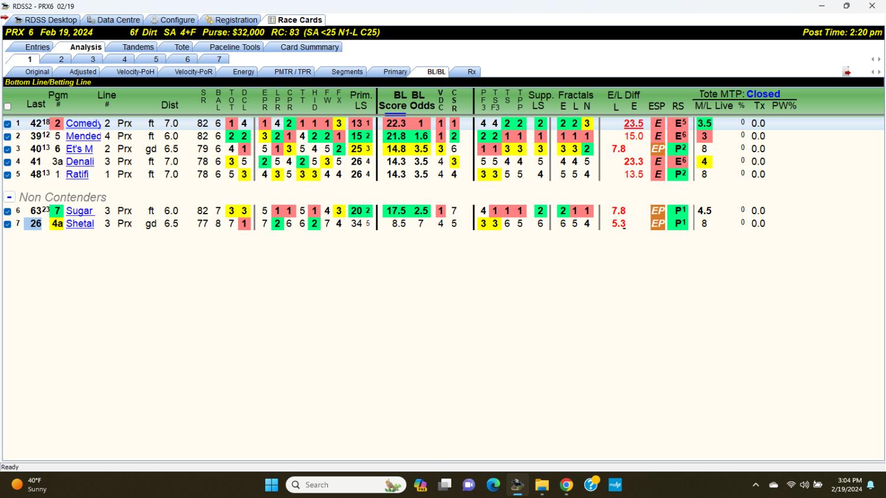This screenshot has height=498, width=886.
Task: Click the red BL Score cell 22.3
Action: click(x=396, y=123)
